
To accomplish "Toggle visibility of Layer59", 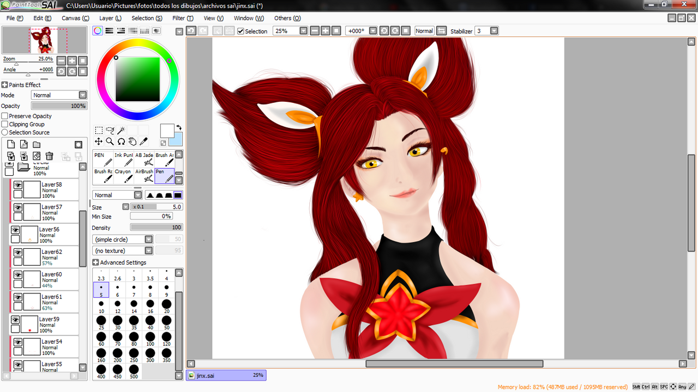I will pyautogui.click(x=15, y=320).
